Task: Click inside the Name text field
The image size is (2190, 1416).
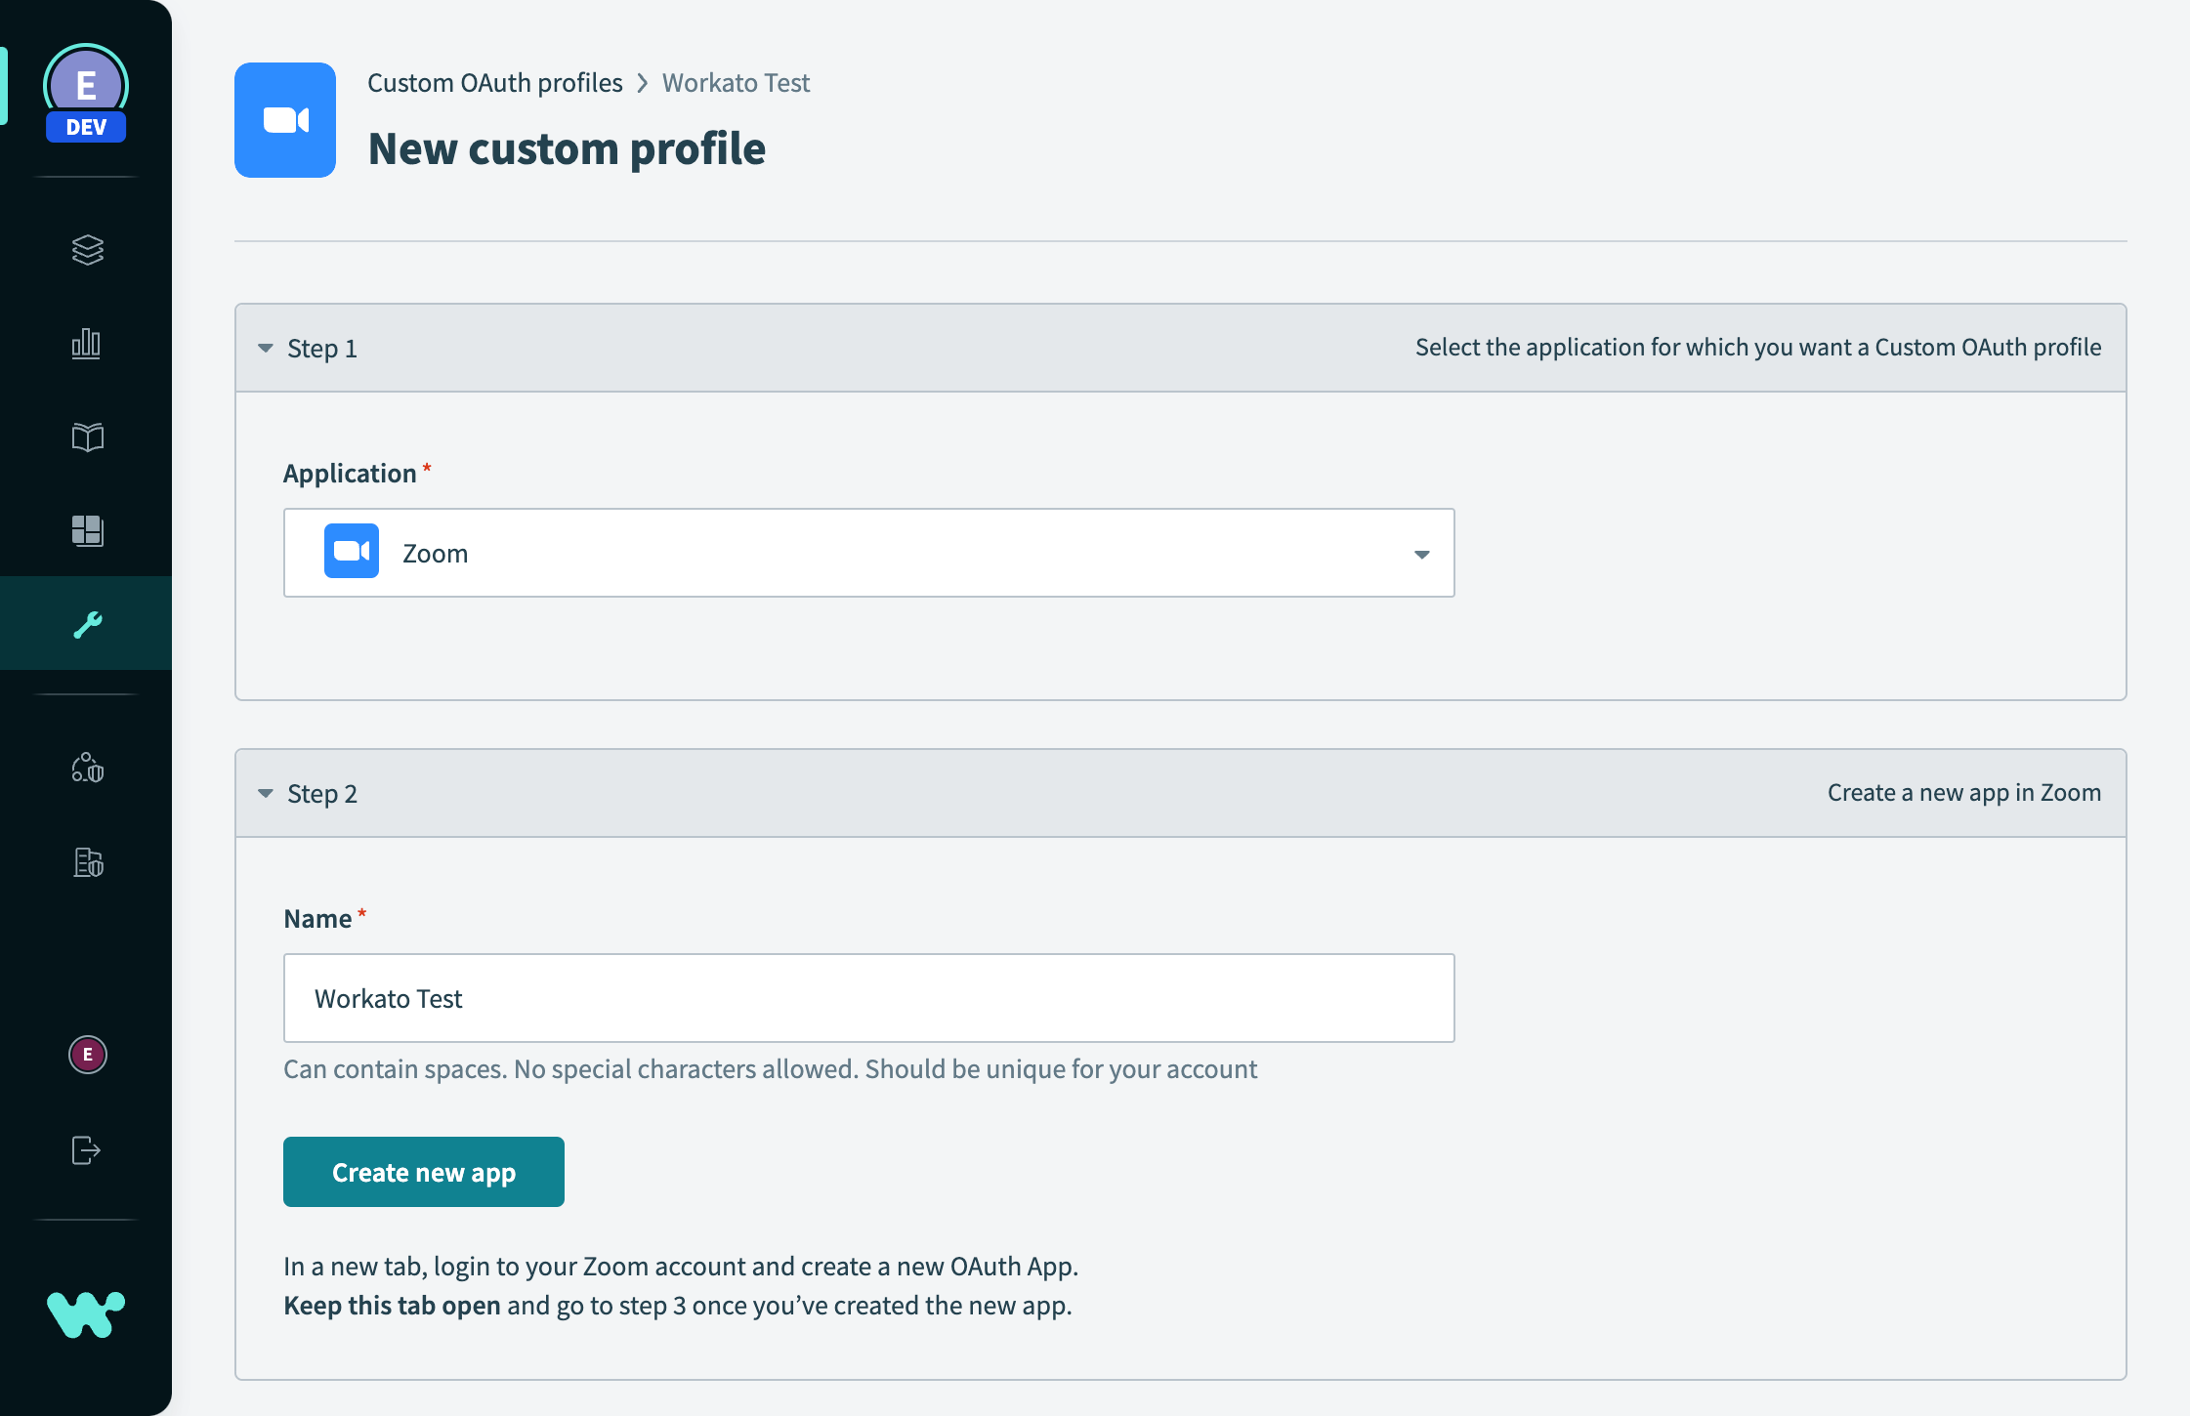Action: pos(868,997)
